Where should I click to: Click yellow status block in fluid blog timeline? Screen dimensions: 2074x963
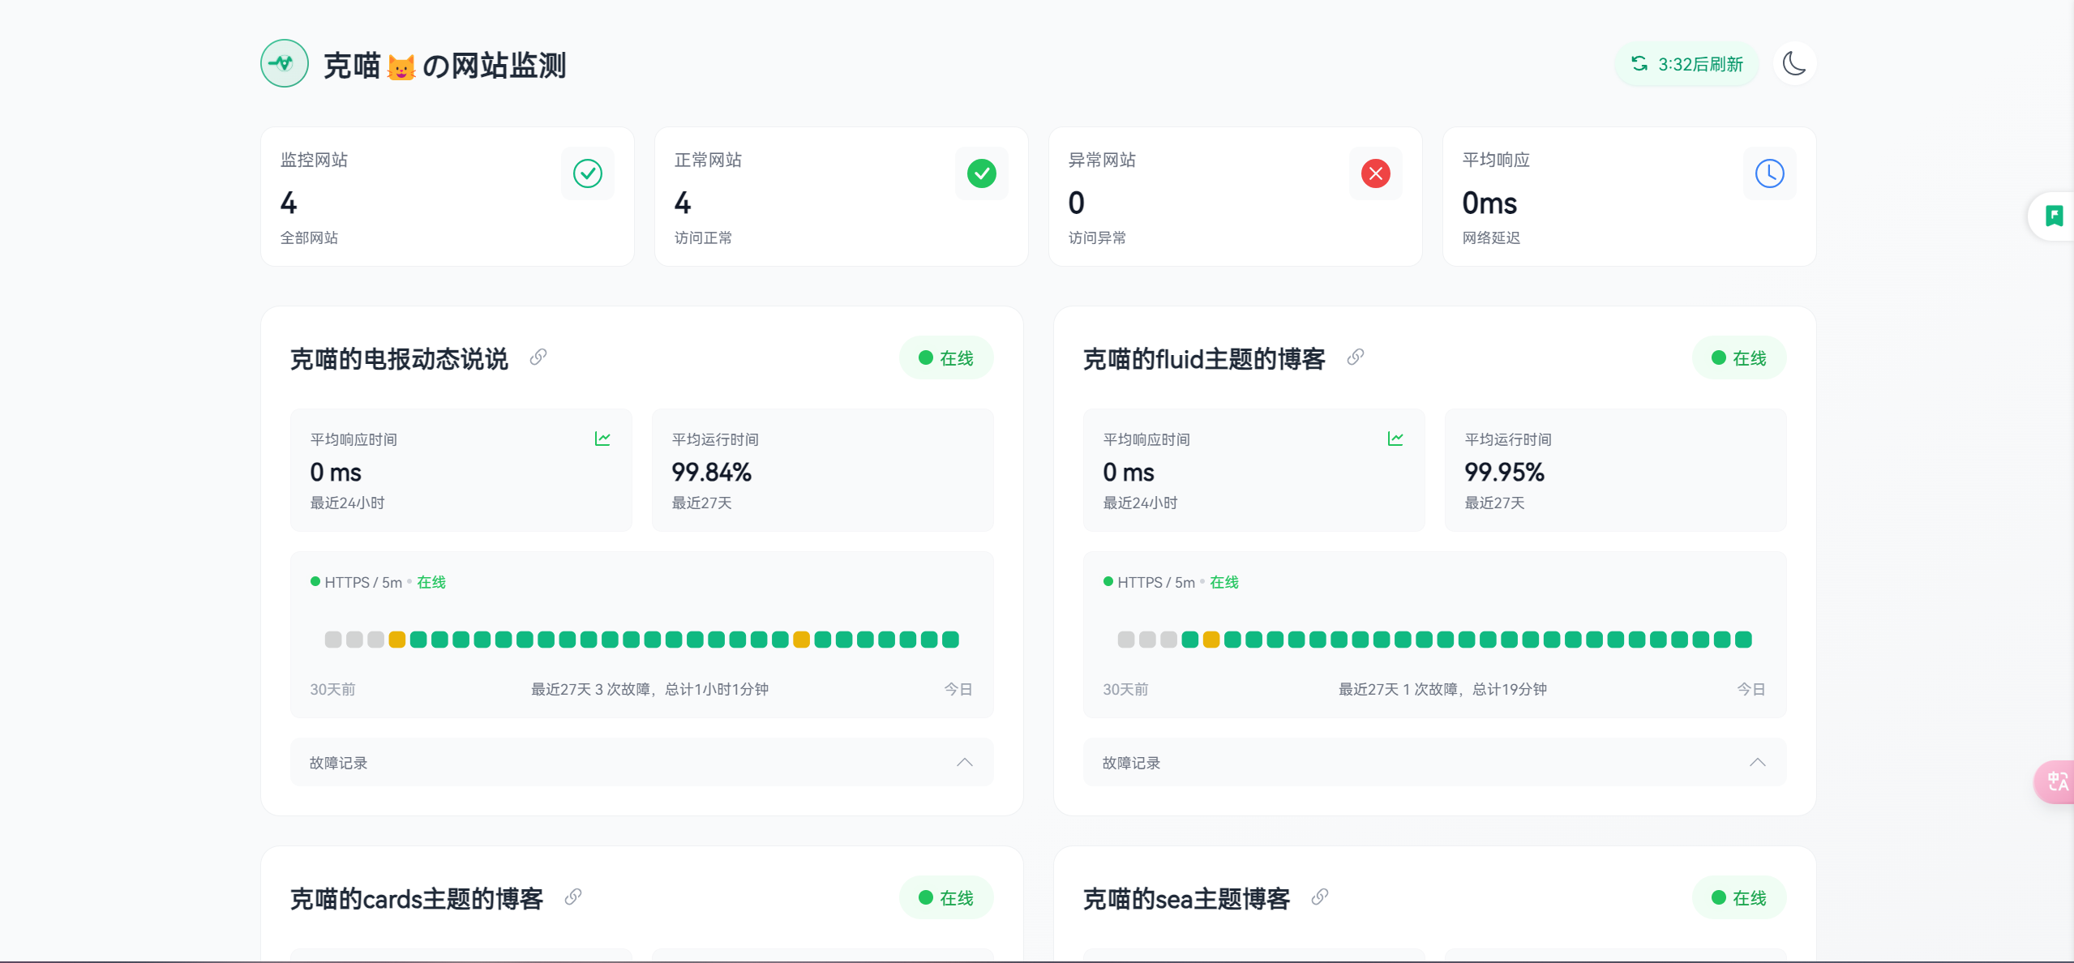(x=1211, y=640)
